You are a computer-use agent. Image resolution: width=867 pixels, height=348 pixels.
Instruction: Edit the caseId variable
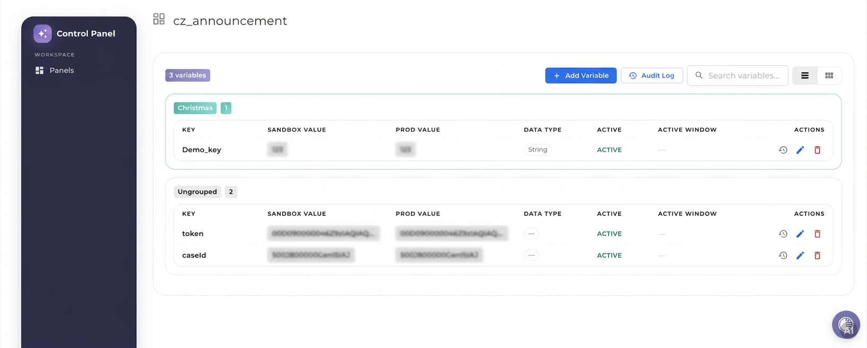(x=800, y=256)
